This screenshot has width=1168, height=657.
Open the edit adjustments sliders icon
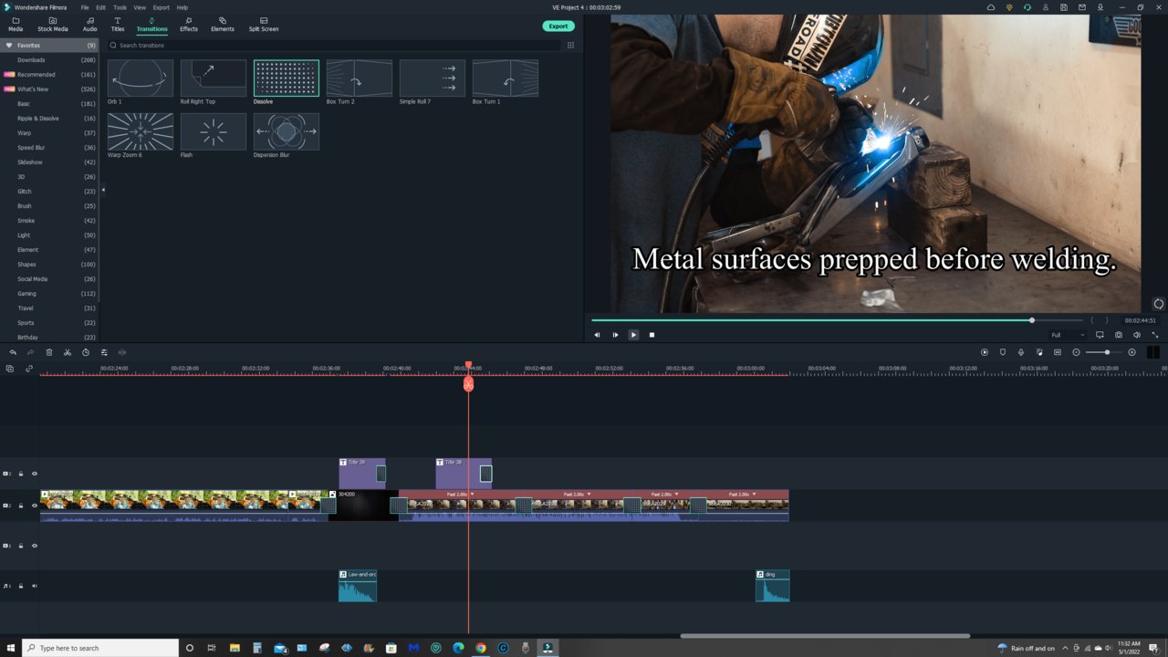coord(104,352)
